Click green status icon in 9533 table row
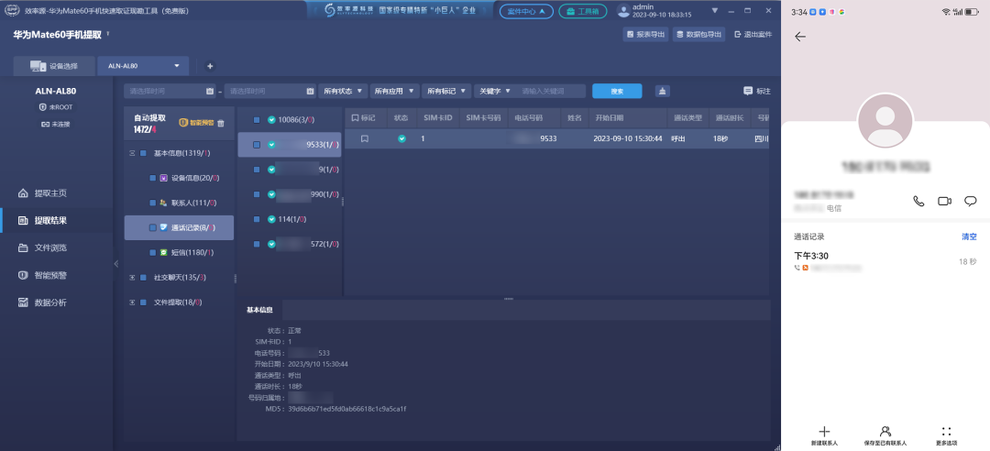The height and width of the screenshot is (451, 990). point(401,139)
